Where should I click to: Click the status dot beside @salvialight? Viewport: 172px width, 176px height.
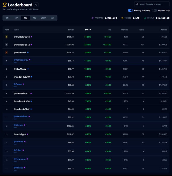[x=27, y=134]
